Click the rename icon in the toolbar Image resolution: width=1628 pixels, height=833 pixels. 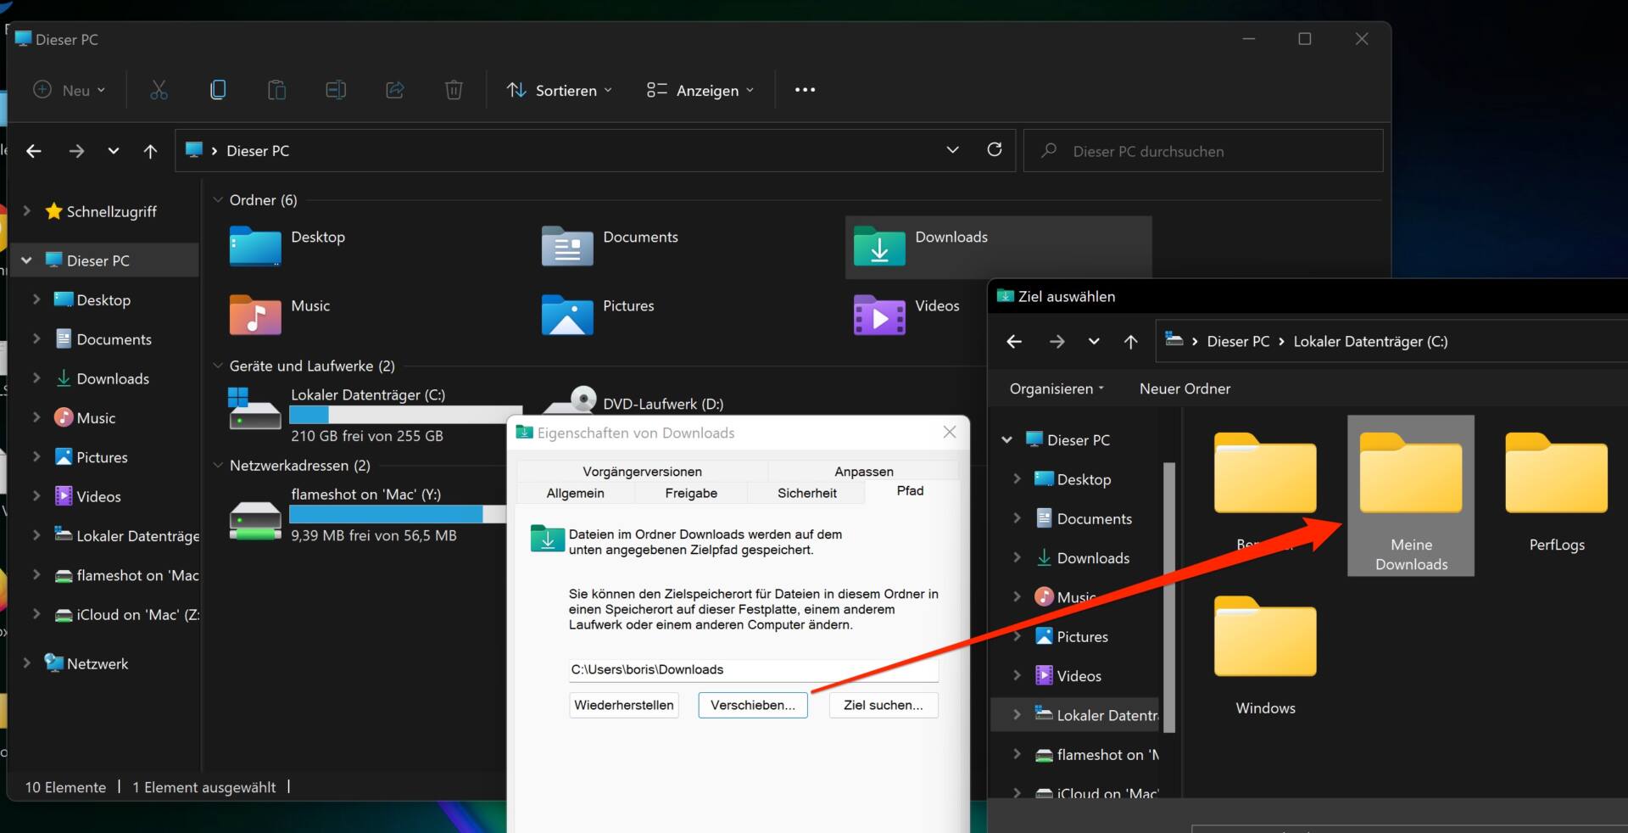(x=335, y=90)
